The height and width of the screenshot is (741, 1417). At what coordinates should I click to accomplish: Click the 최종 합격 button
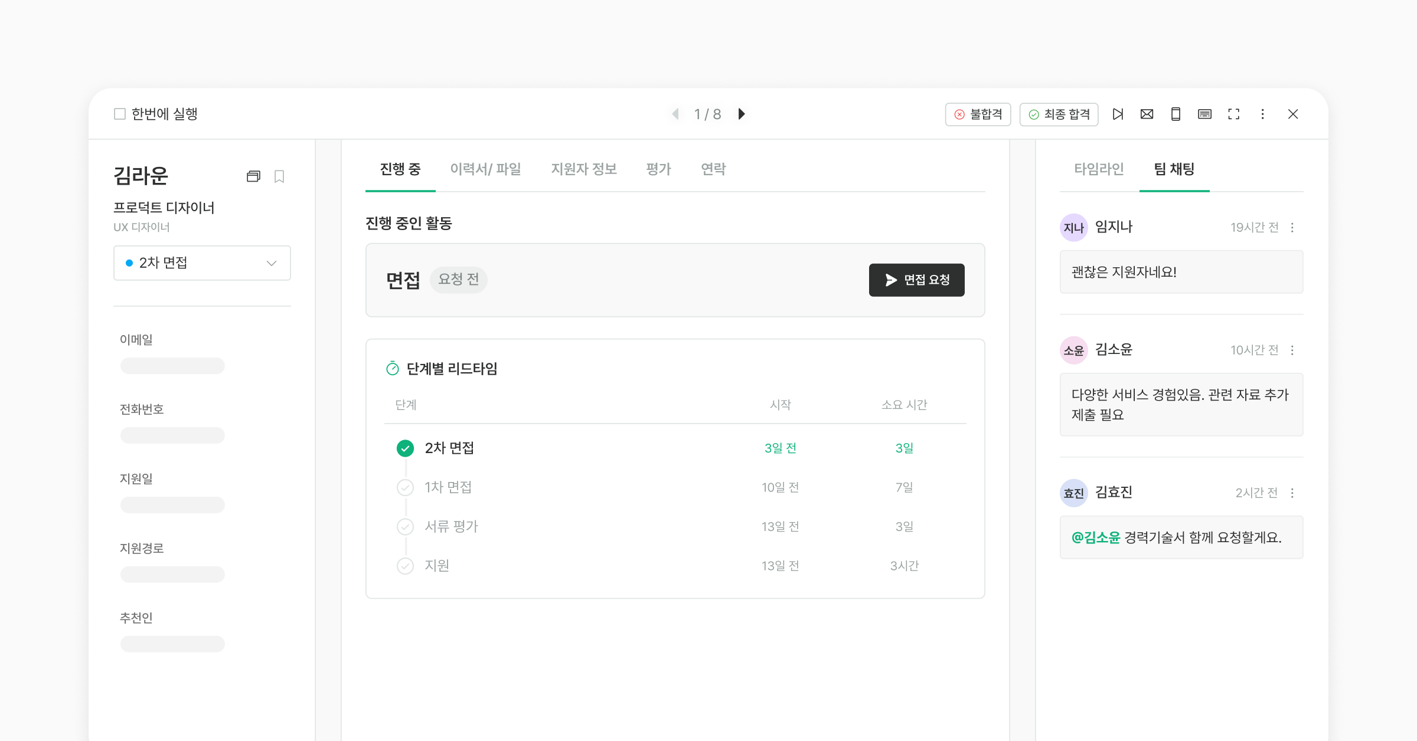pyautogui.click(x=1059, y=114)
